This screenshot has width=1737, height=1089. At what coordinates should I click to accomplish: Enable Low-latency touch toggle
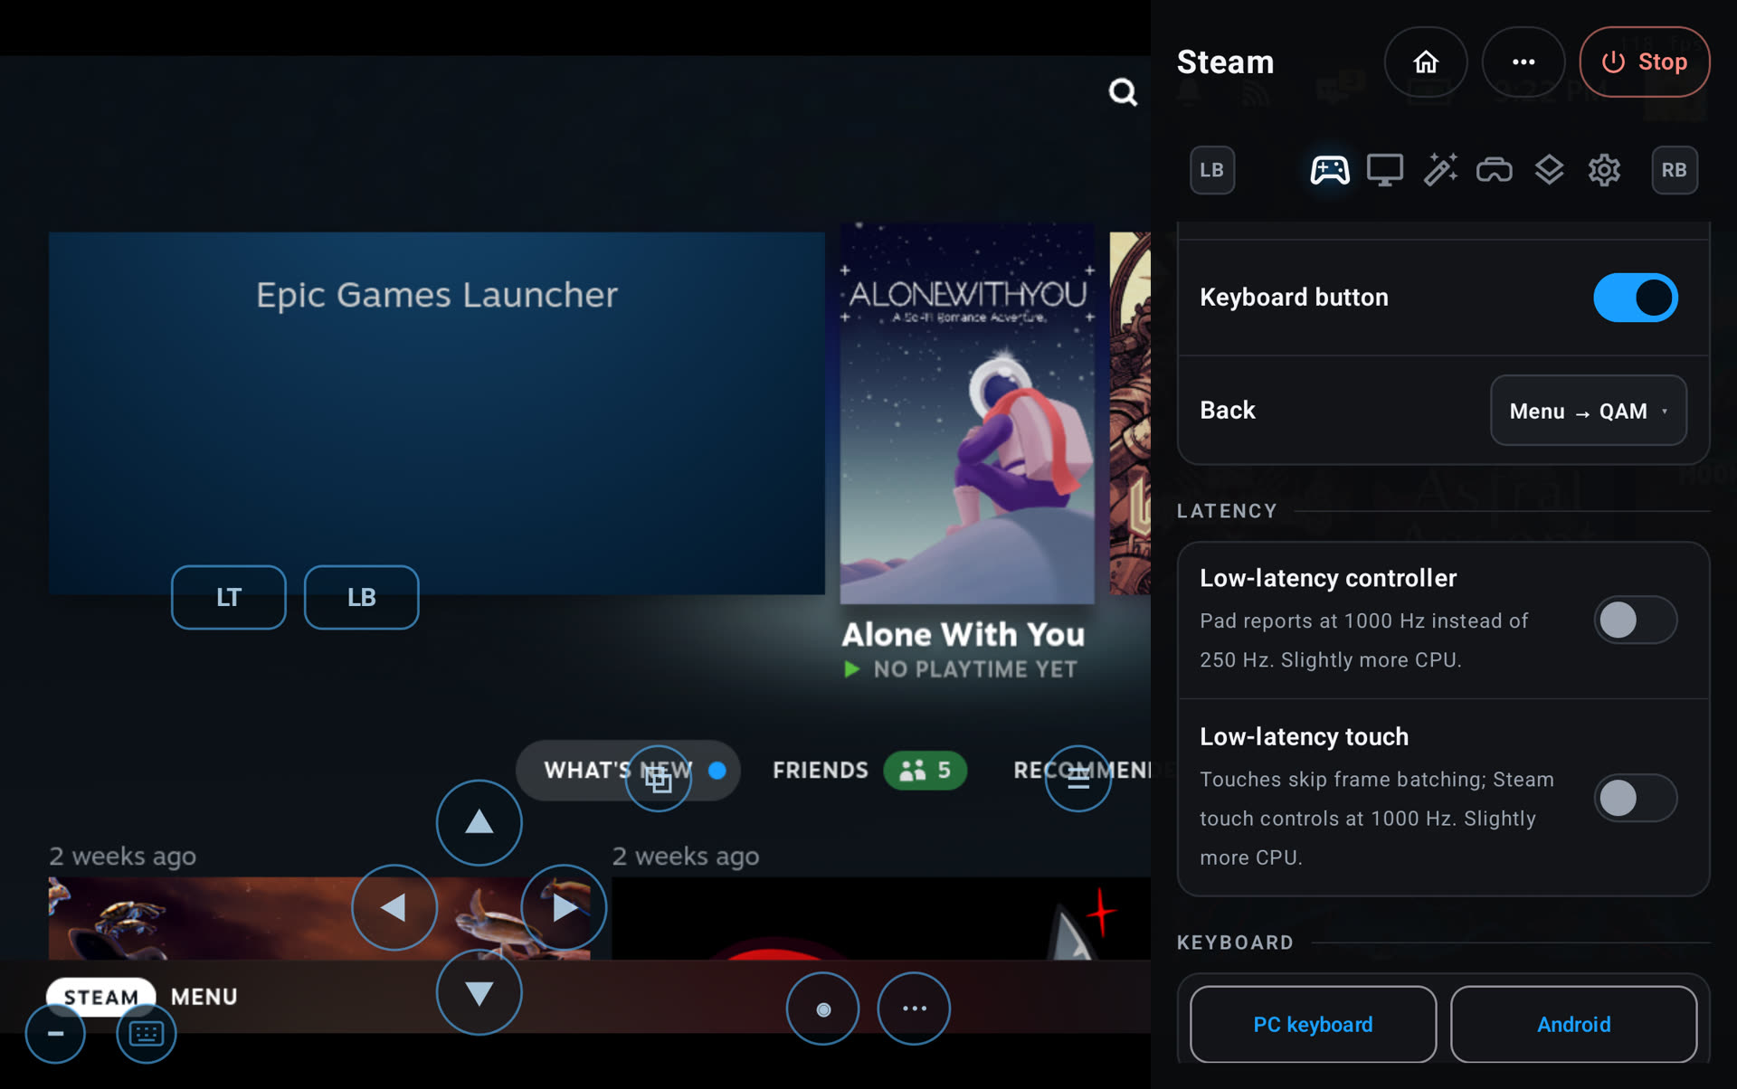1635,798
